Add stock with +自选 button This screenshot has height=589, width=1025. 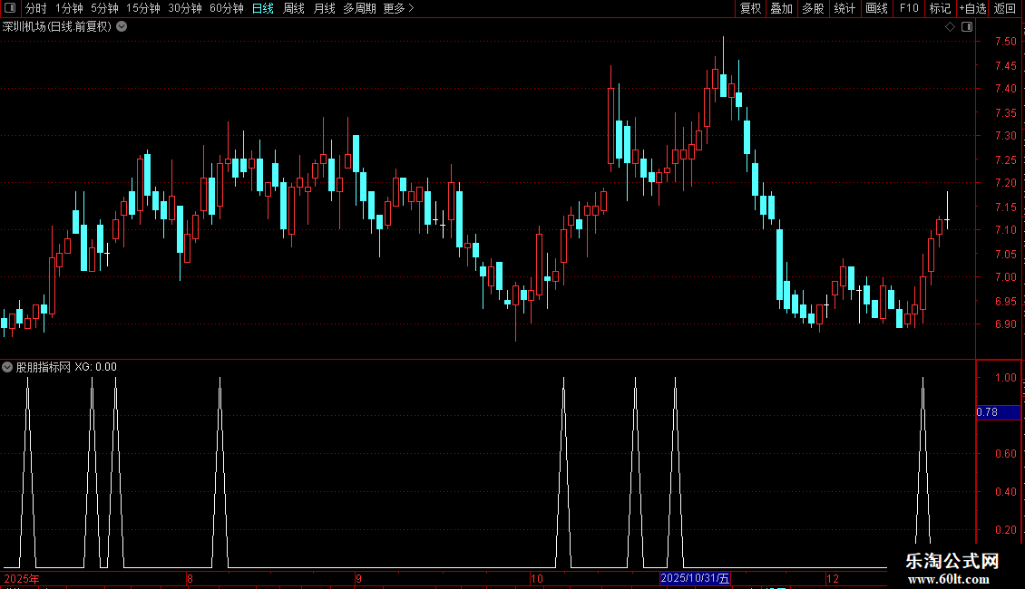[972, 8]
